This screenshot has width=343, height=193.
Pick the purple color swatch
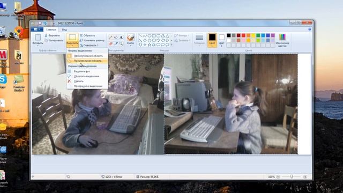[x=273, y=35]
